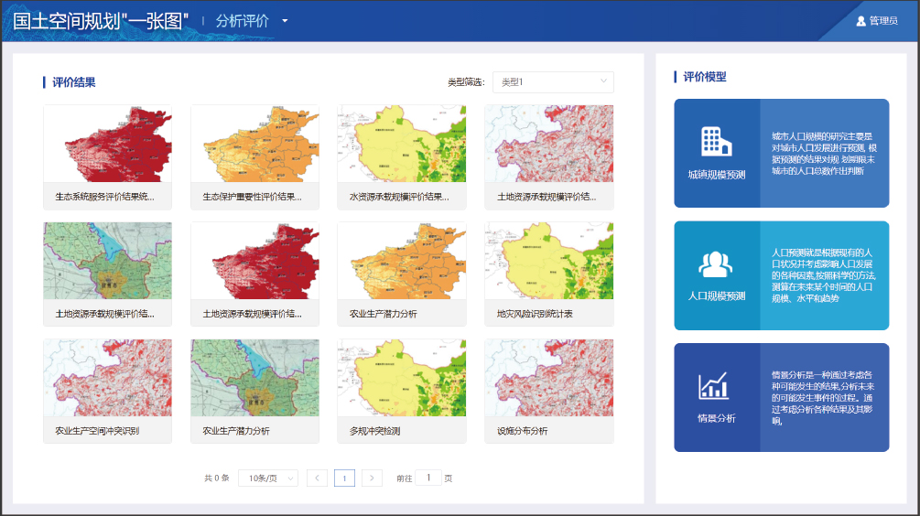920x516 pixels.
Task: Click the 共 0 条 total count text
Action: click(x=217, y=478)
